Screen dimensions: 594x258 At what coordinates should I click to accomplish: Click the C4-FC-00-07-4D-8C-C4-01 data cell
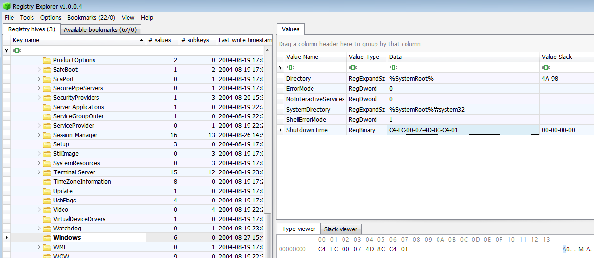point(463,130)
